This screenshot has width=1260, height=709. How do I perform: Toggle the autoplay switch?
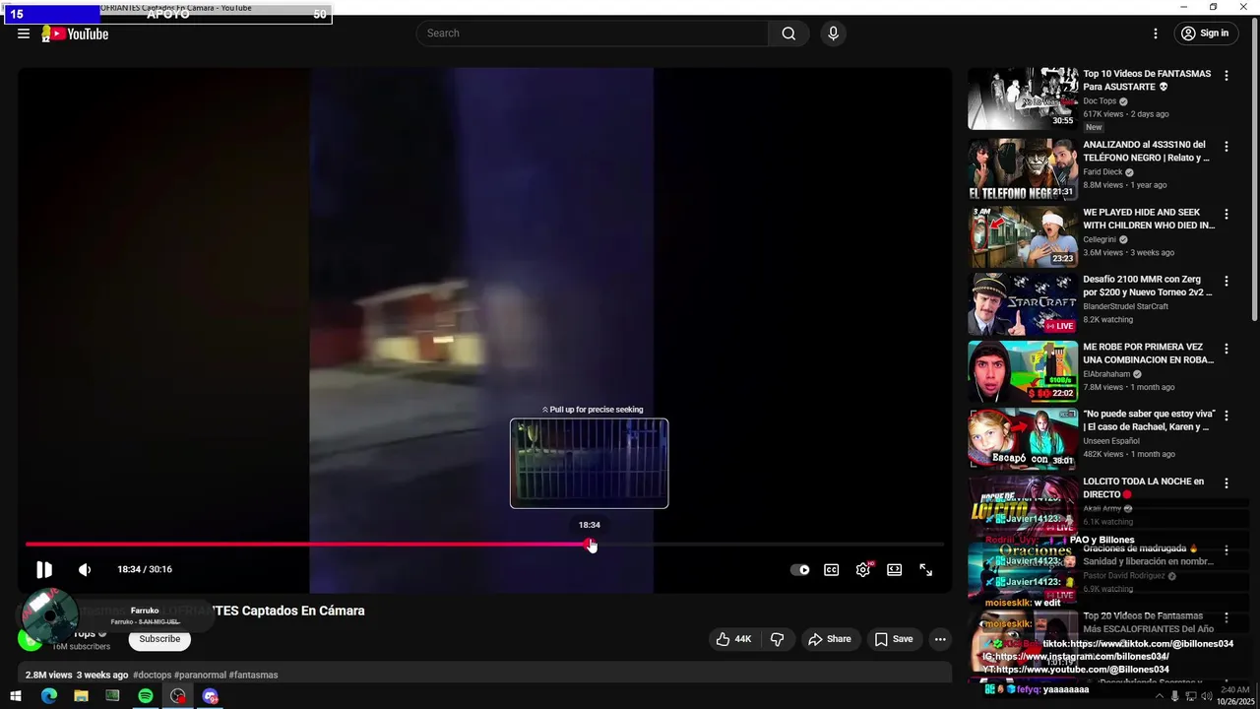pyautogui.click(x=800, y=570)
